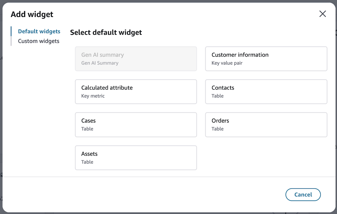Click the sidebar navigation area
The width and height of the screenshot is (337, 214).
[38, 36]
